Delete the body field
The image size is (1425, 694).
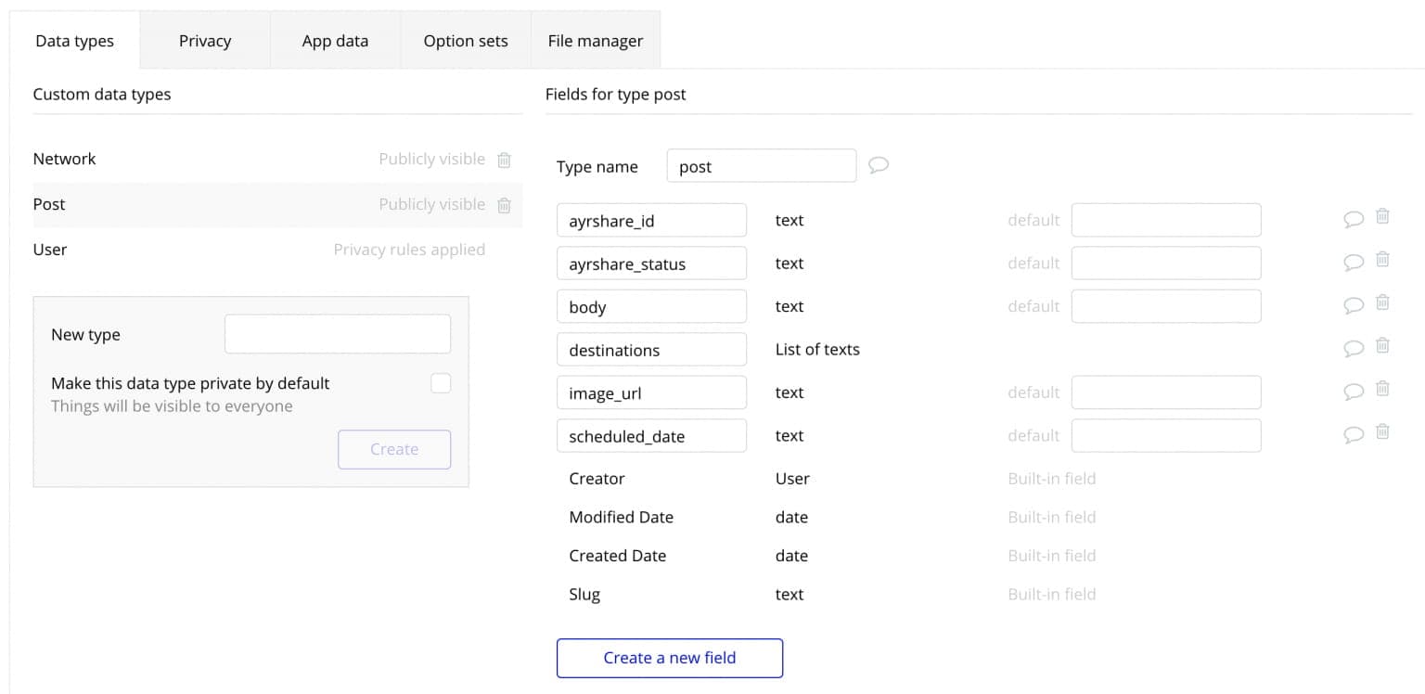(1382, 302)
